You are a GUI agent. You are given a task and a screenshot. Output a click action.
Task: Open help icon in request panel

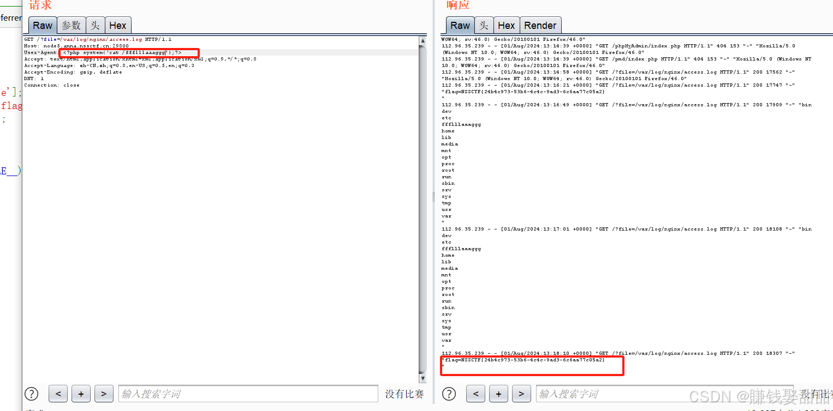click(x=32, y=394)
